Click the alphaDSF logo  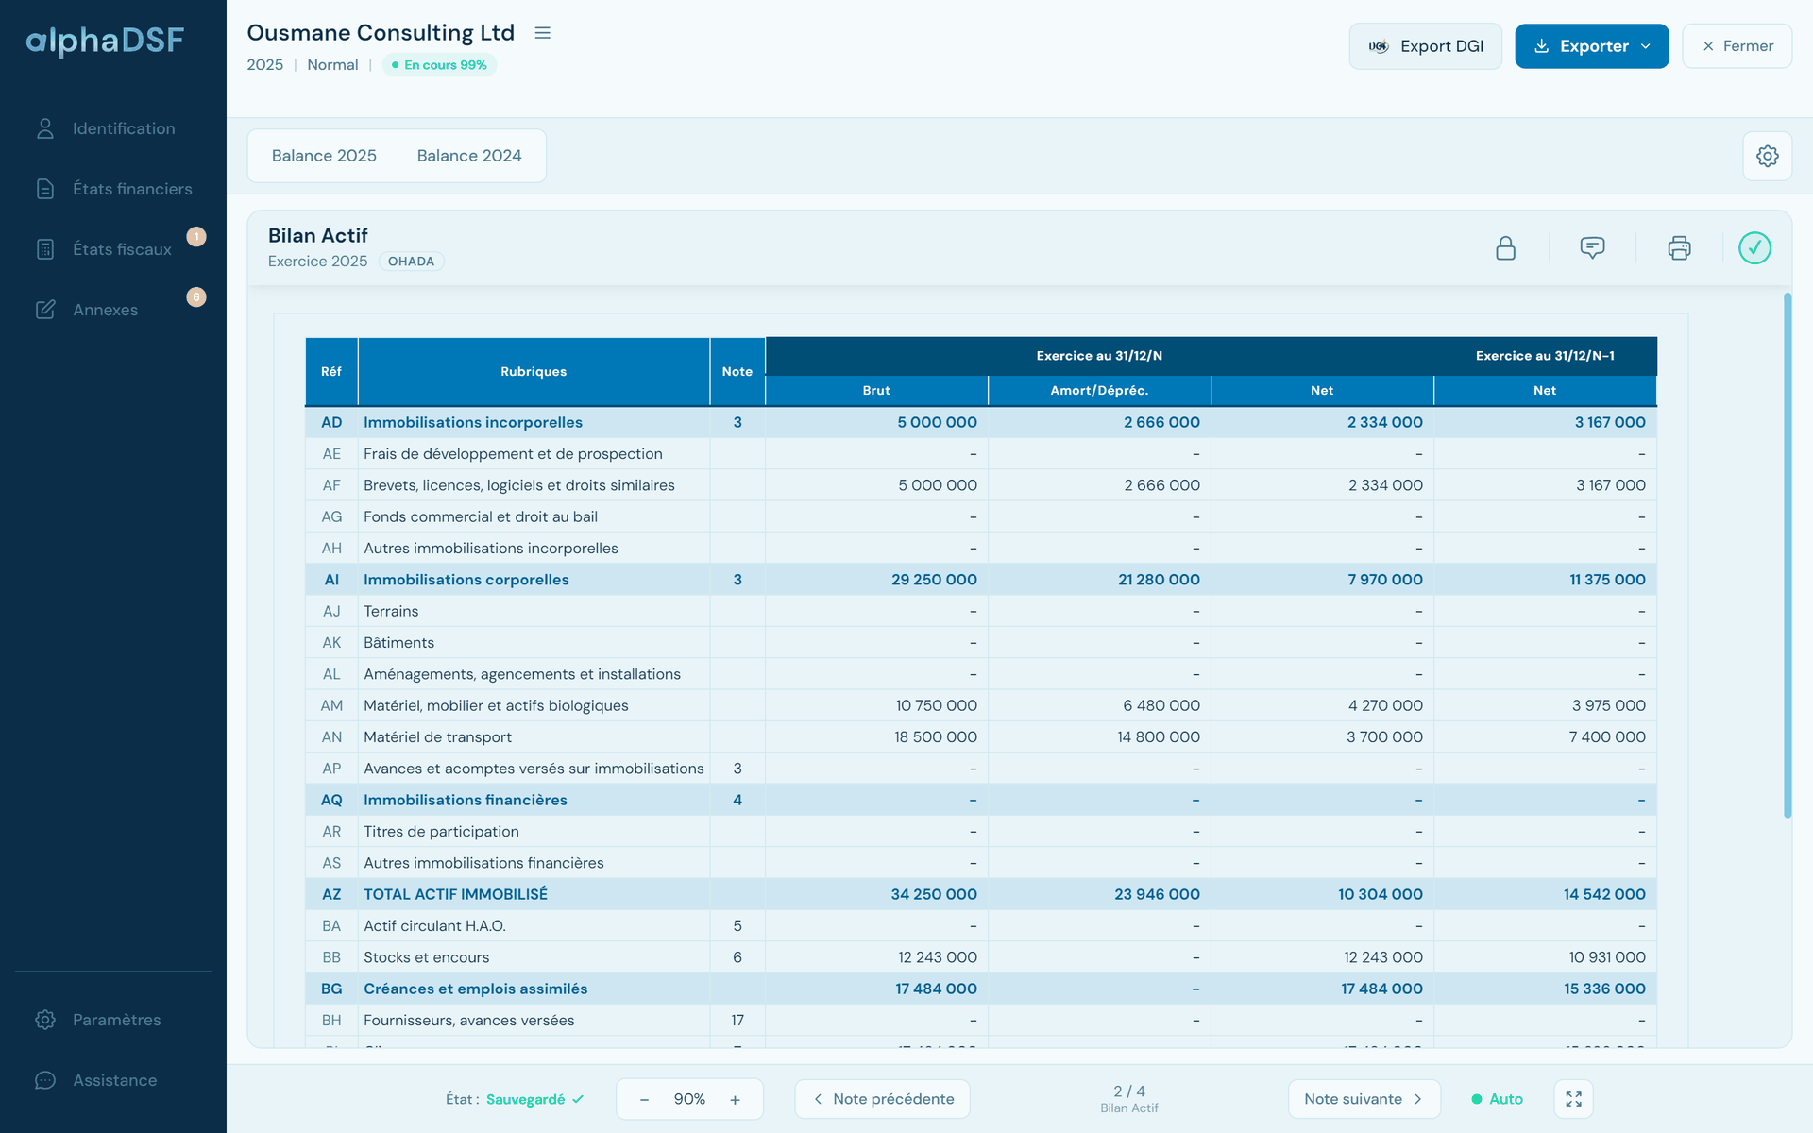pyautogui.click(x=105, y=41)
